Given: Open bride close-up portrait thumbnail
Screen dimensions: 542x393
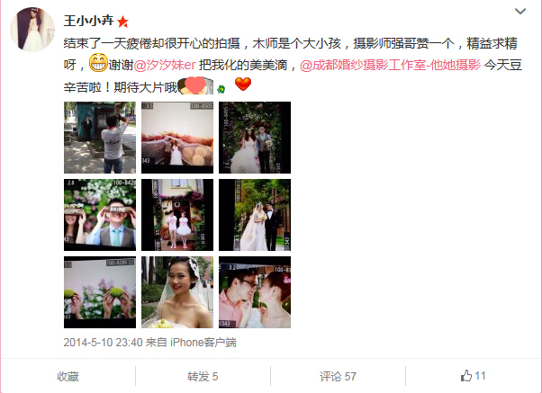Looking at the screenshot, I should 177,292.
